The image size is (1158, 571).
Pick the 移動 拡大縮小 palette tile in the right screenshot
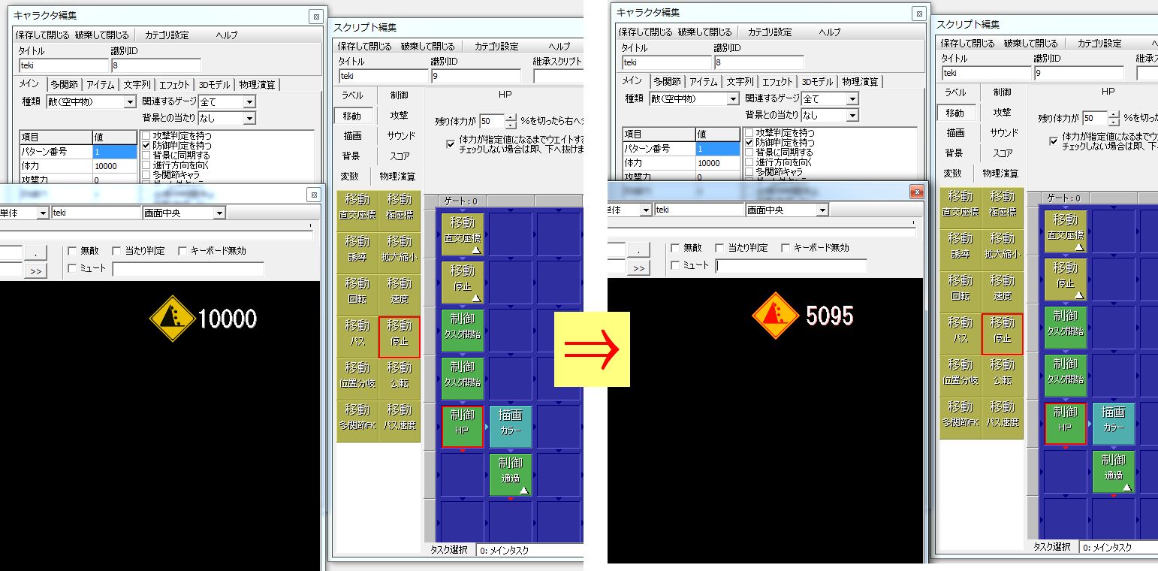[1003, 245]
